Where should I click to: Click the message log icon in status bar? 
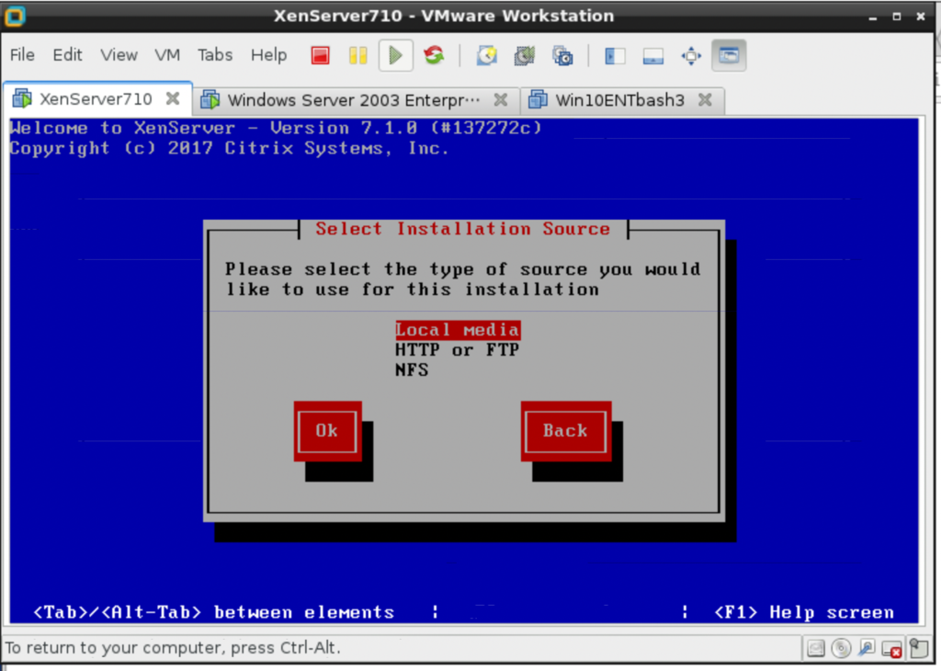[x=918, y=648]
